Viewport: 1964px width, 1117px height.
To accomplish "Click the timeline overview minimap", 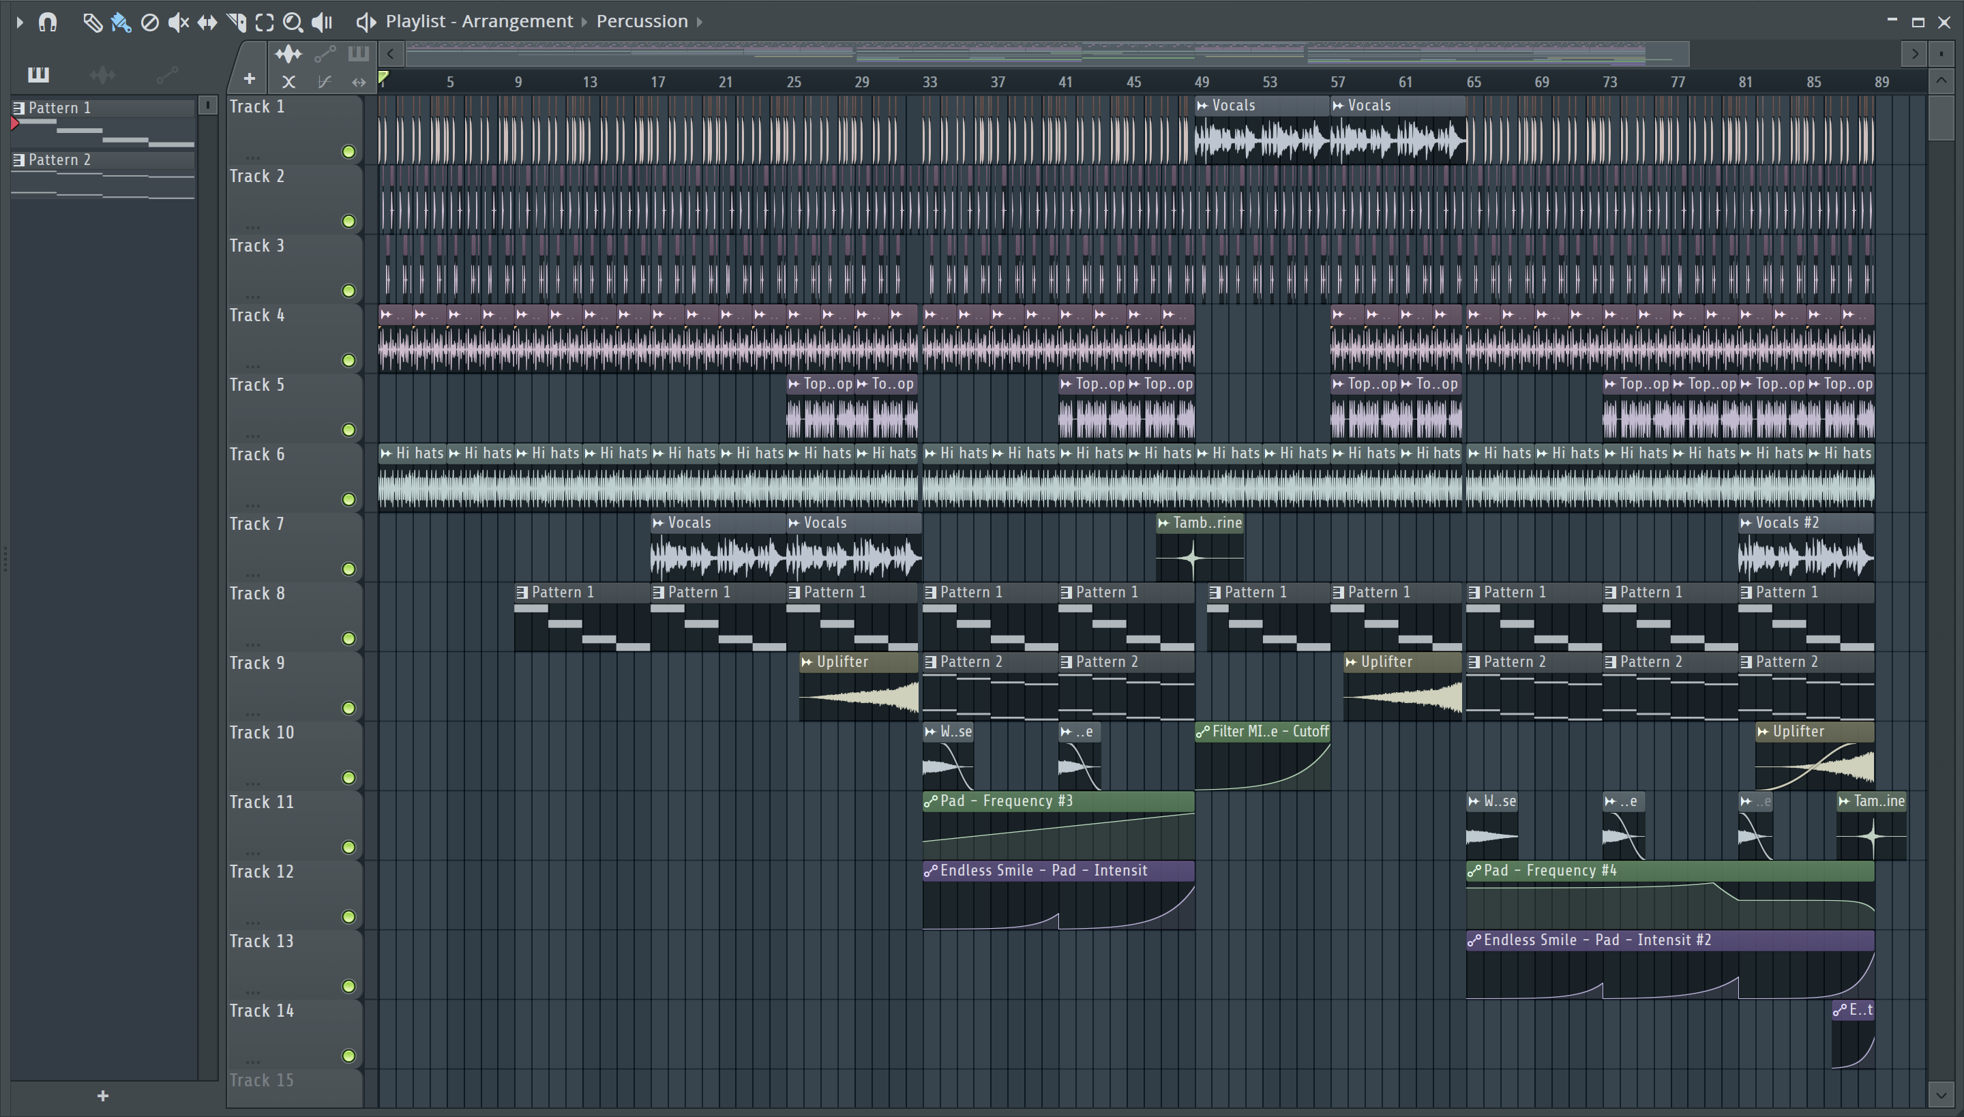I will [1047, 54].
